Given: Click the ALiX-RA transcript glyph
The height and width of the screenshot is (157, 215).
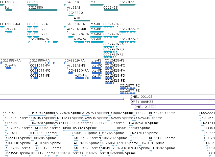Looking at the screenshot, I should click(x=82, y=42).
